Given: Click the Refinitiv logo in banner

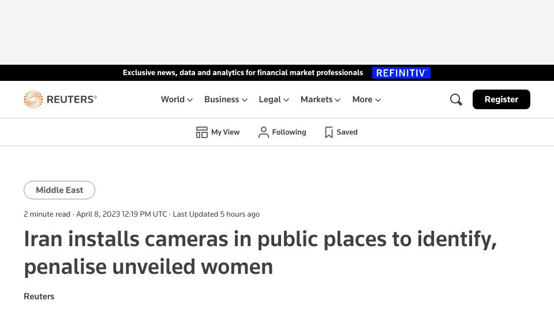Looking at the screenshot, I should [401, 73].
